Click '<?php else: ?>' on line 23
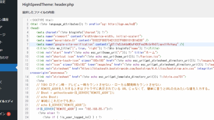The width and height of the screenshot is (214, 120). [49, 113]
